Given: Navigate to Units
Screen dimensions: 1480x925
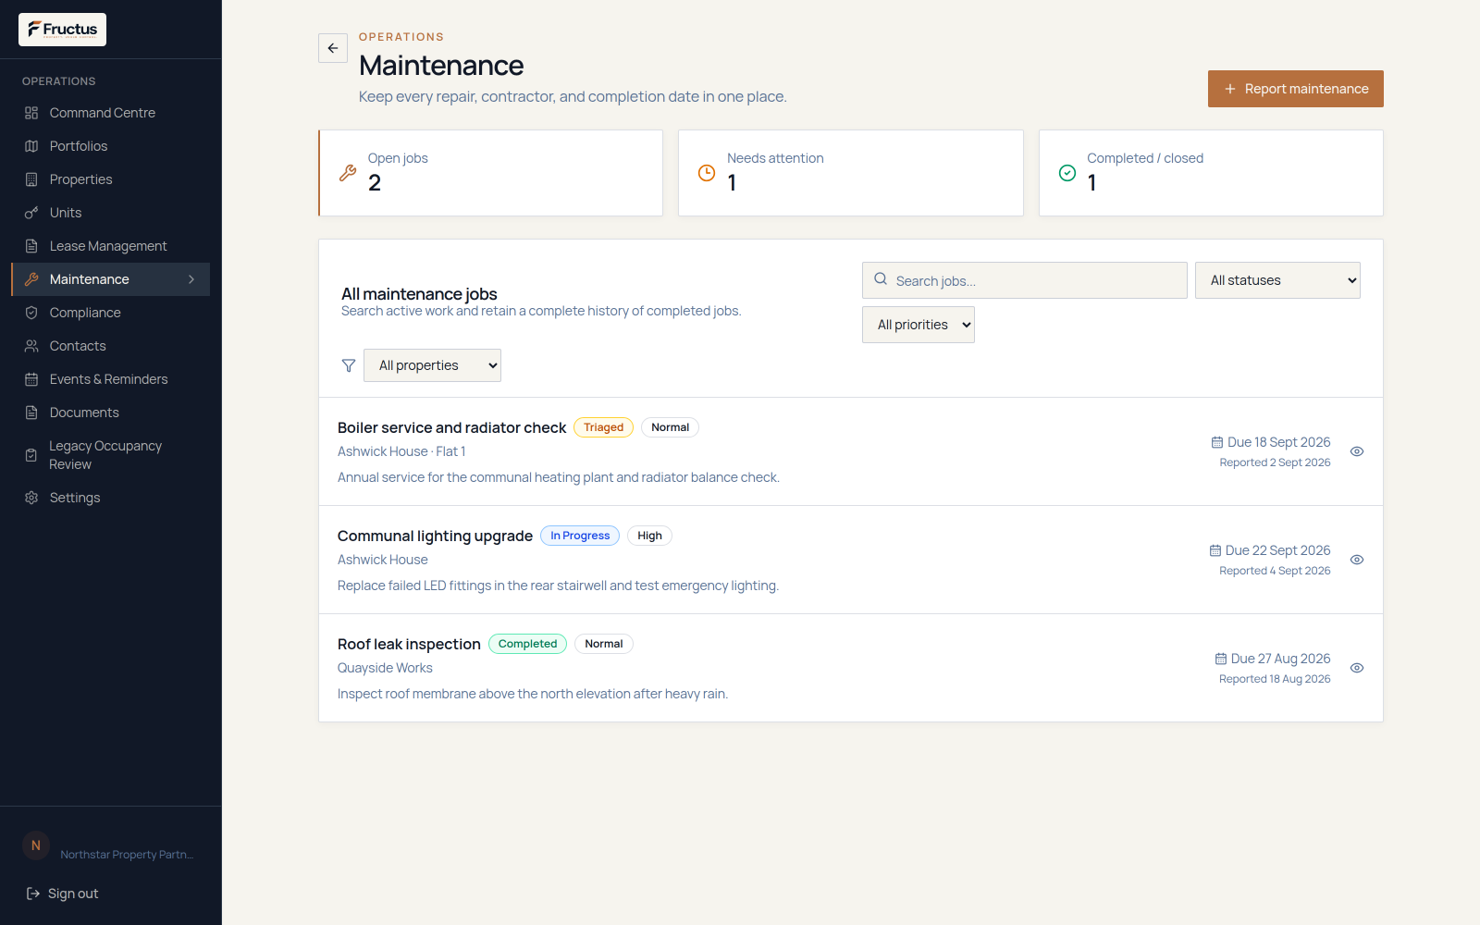Looking at the screenshot, I should tap(110, 213).
